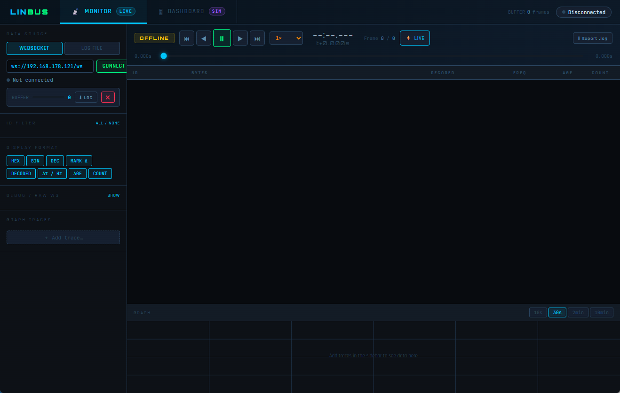Select Log File data source
Screen dimensions: 620x393
92,48
